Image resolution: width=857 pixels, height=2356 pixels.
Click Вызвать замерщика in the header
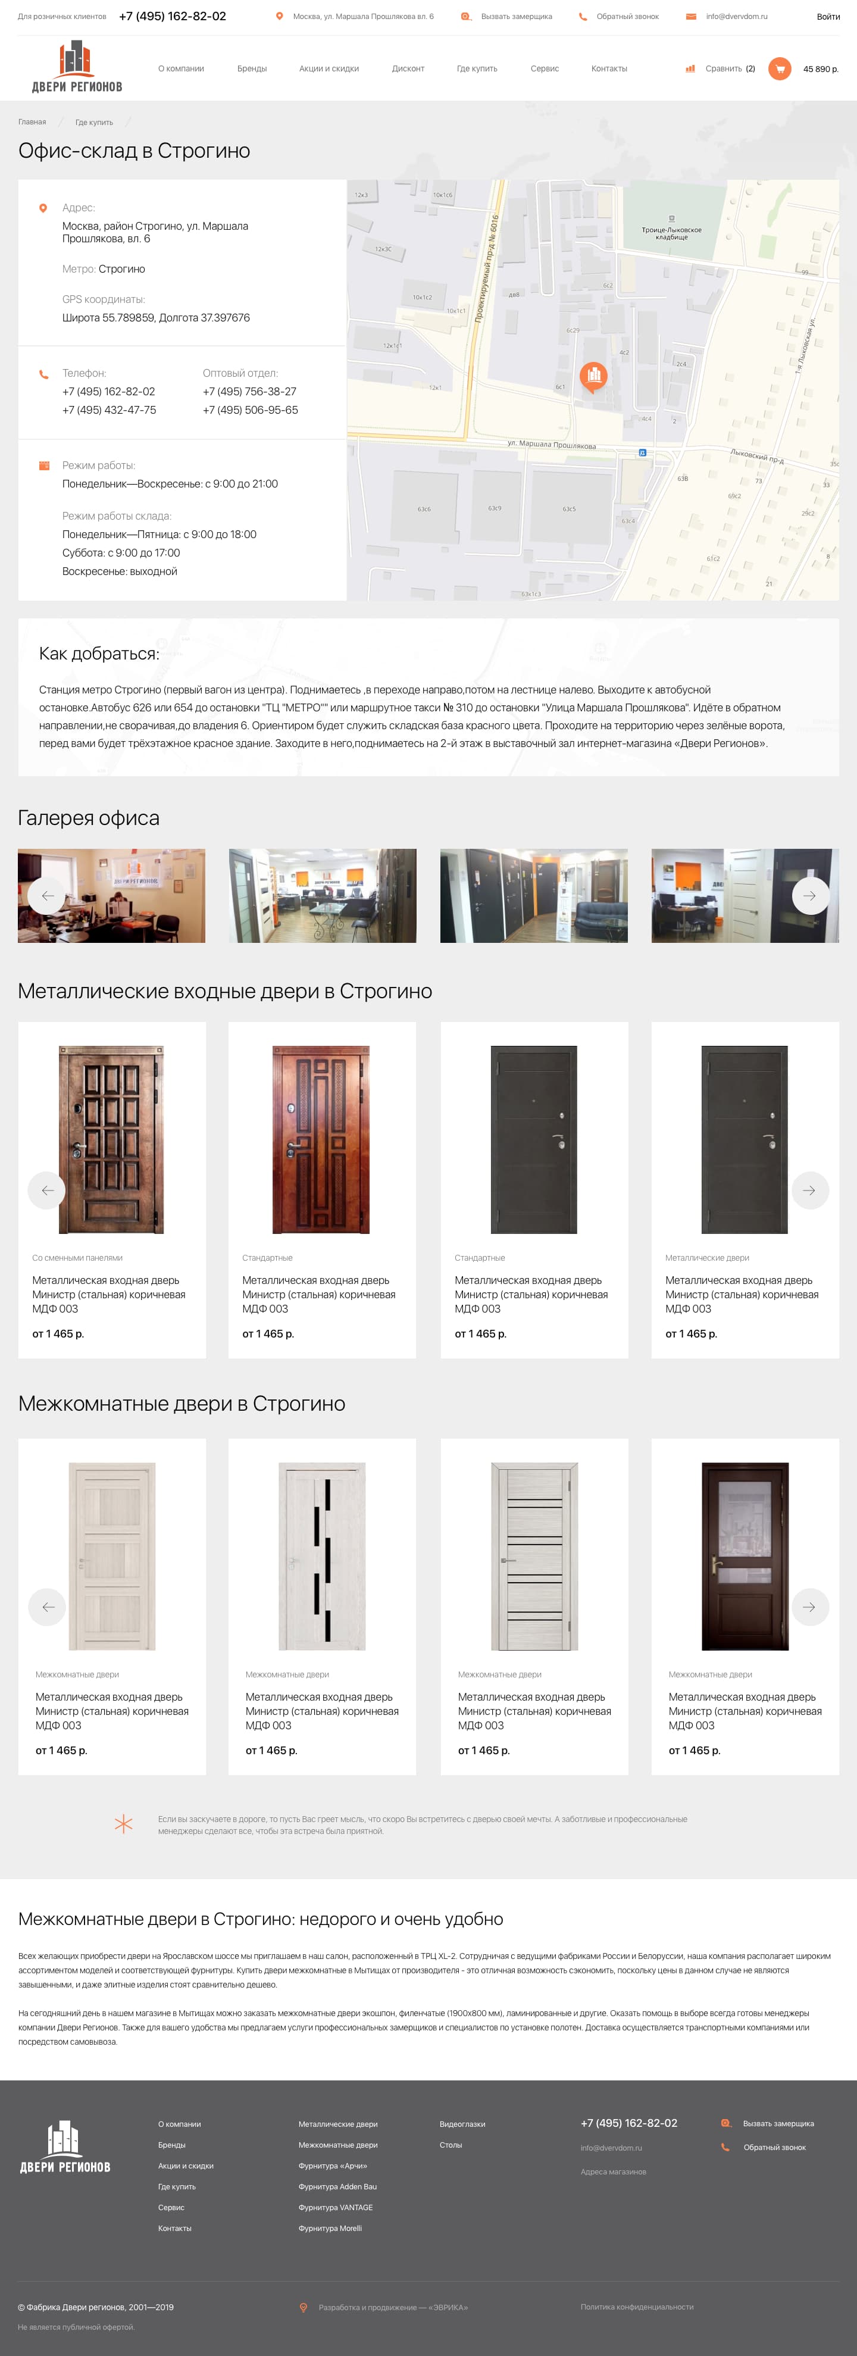point(516,17)
